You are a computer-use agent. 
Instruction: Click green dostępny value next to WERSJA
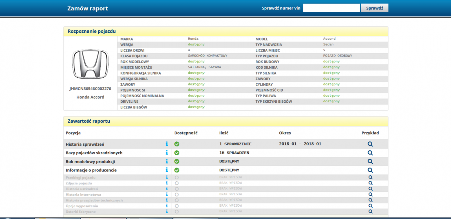coord(196,44)
